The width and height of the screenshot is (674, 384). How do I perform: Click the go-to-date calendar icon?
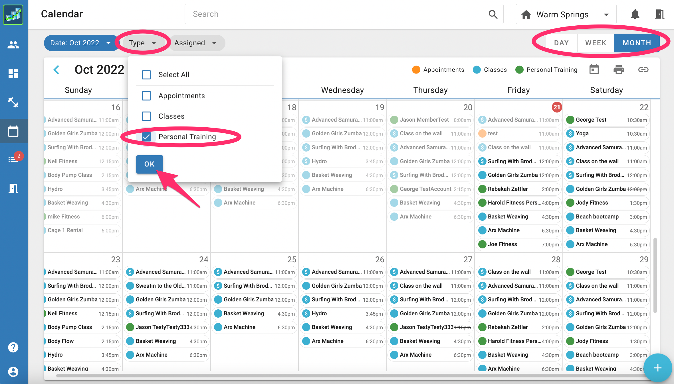[x=594, y=70]
